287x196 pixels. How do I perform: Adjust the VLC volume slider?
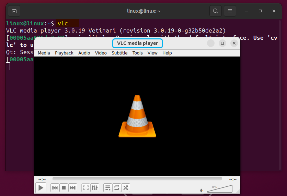click(220, 189)
